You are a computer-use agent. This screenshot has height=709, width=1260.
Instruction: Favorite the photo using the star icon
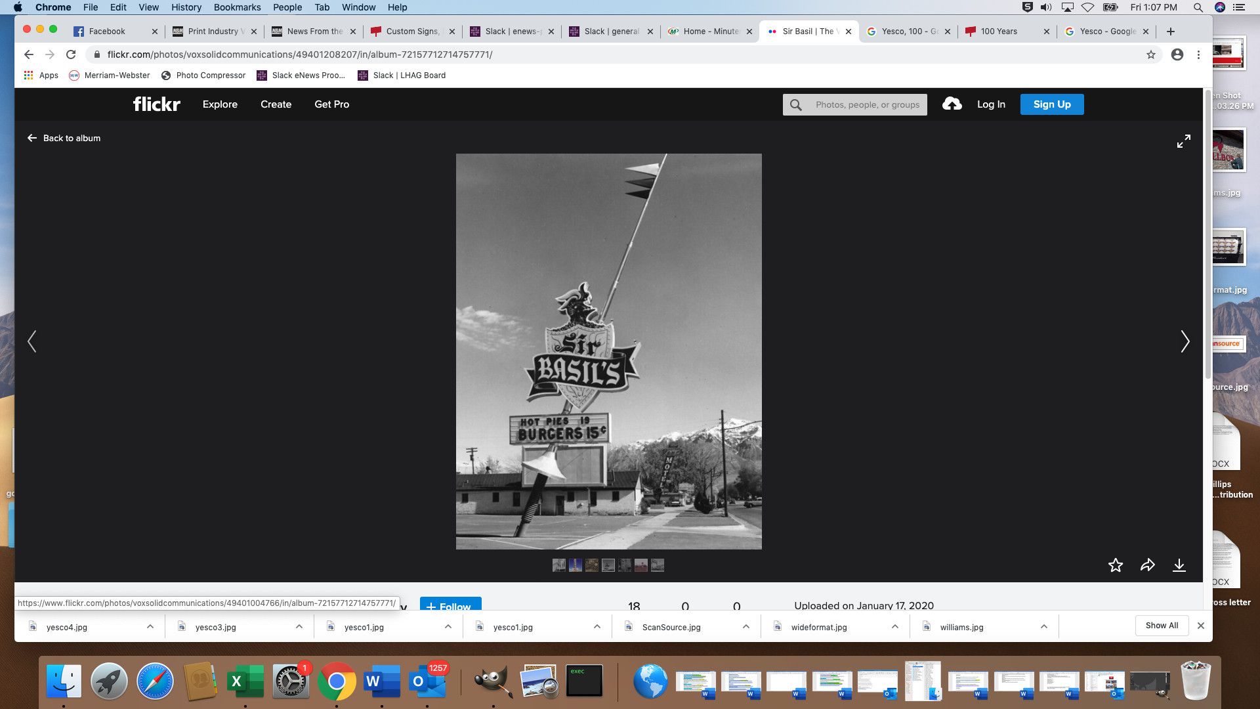1116,565
